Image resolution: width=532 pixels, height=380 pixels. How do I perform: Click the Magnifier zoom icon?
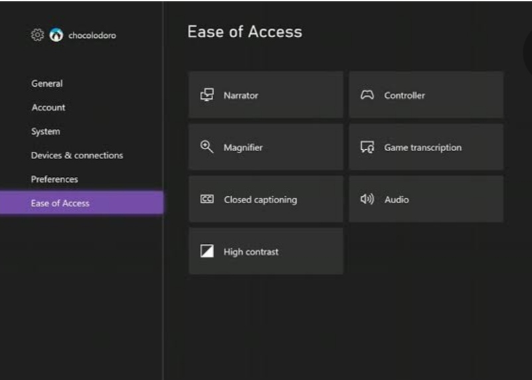pos(207,147)
